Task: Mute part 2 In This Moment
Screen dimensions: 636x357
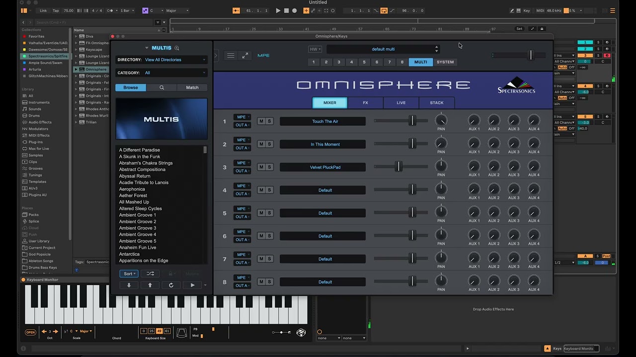Action: pos(261,144)
